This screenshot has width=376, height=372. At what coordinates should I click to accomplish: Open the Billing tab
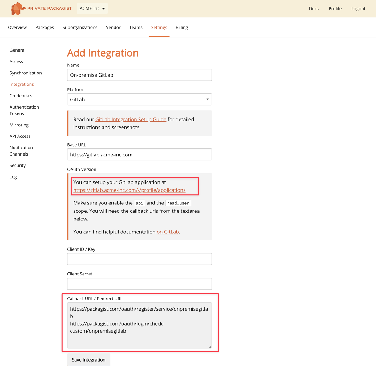182,27
